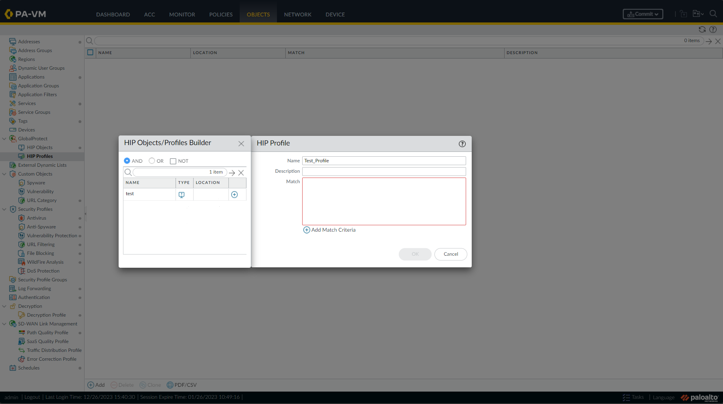723x404 pixels.
Task: Click inside the Match text area
Action: pos(384,202)
